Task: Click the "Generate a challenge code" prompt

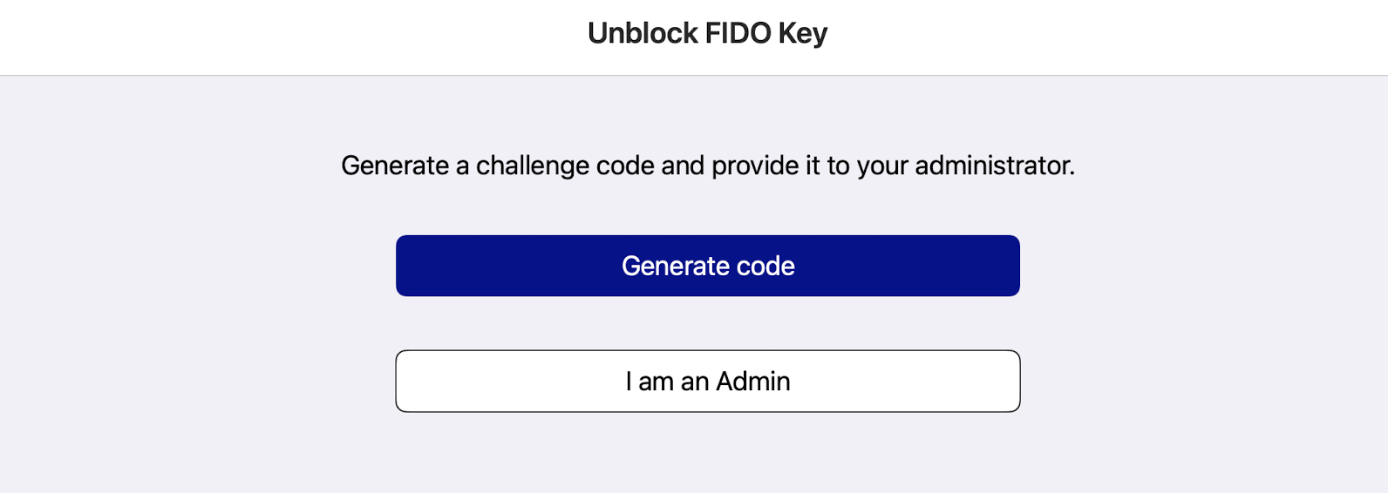Action: click(x=707, y=165)
